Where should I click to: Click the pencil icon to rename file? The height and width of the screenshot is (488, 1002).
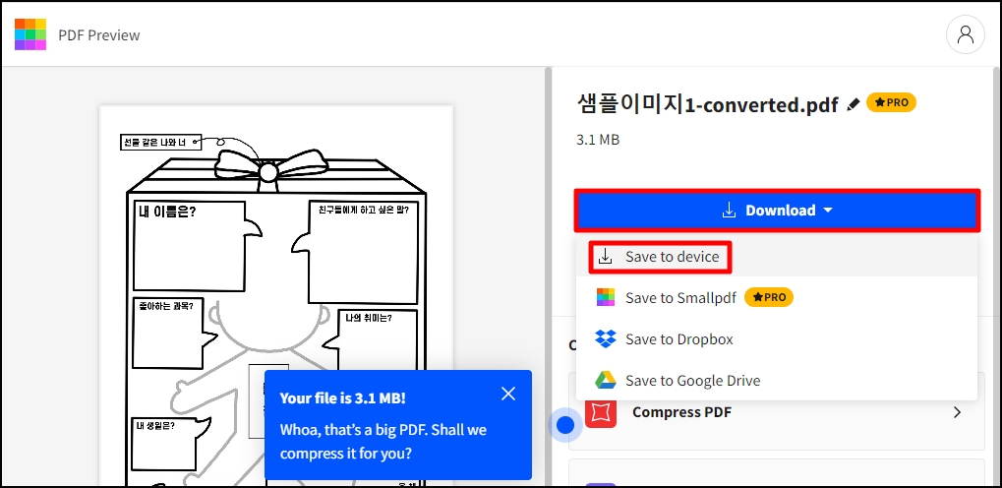853,104
